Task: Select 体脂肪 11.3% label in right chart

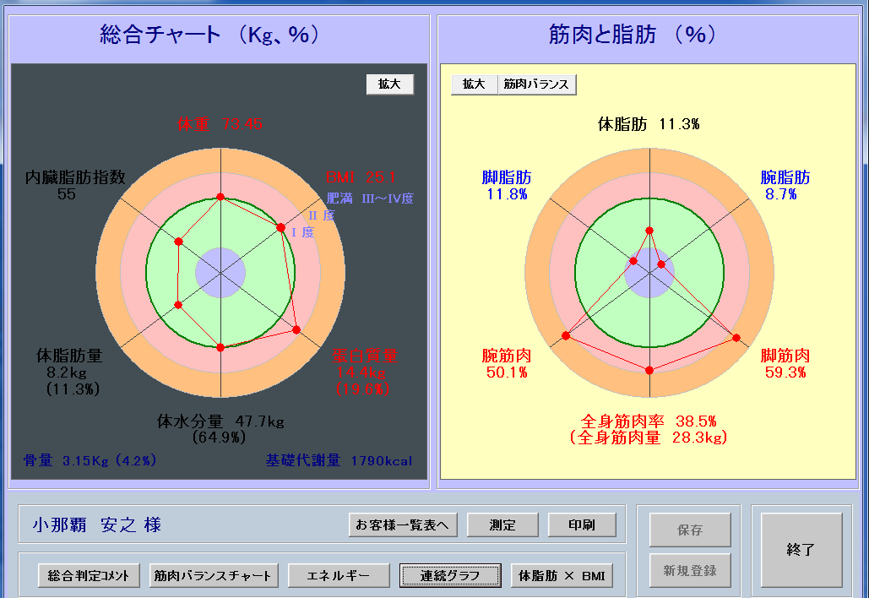Action: pos(649,124)
